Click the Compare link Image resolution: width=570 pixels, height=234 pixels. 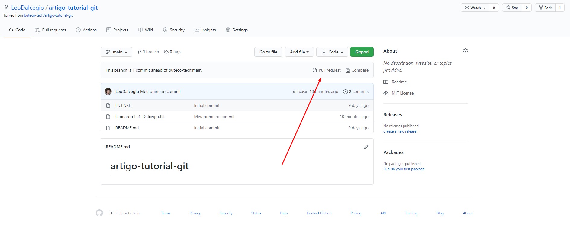tap(357, 70)
